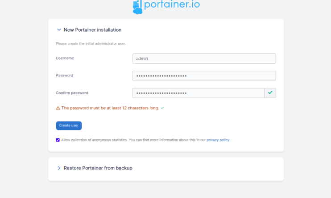The height and width of the screenshot is (198, 331).
Task: Click the orange warning triangle icon
Action: point(58,108)
